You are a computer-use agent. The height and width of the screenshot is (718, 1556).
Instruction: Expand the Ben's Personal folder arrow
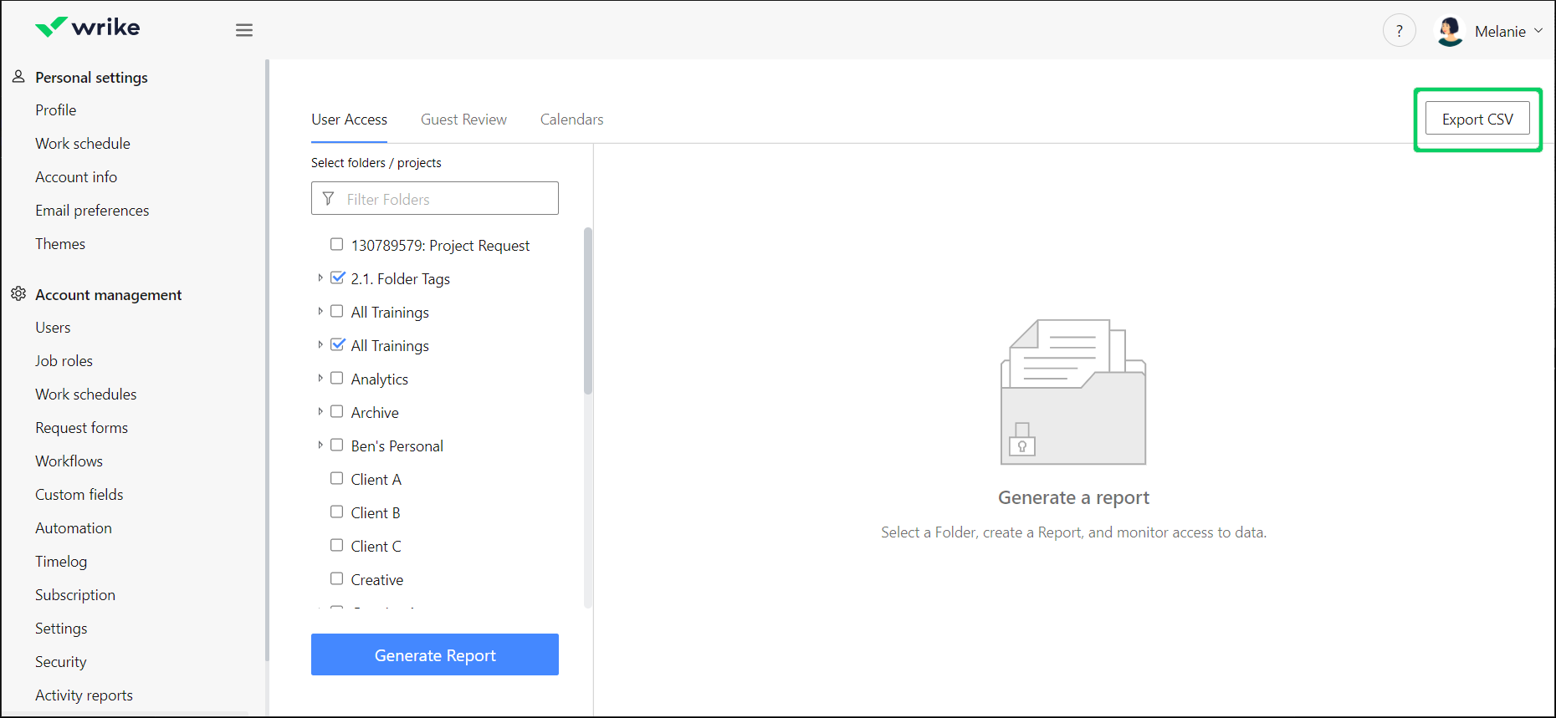click(x=320, y=445)
